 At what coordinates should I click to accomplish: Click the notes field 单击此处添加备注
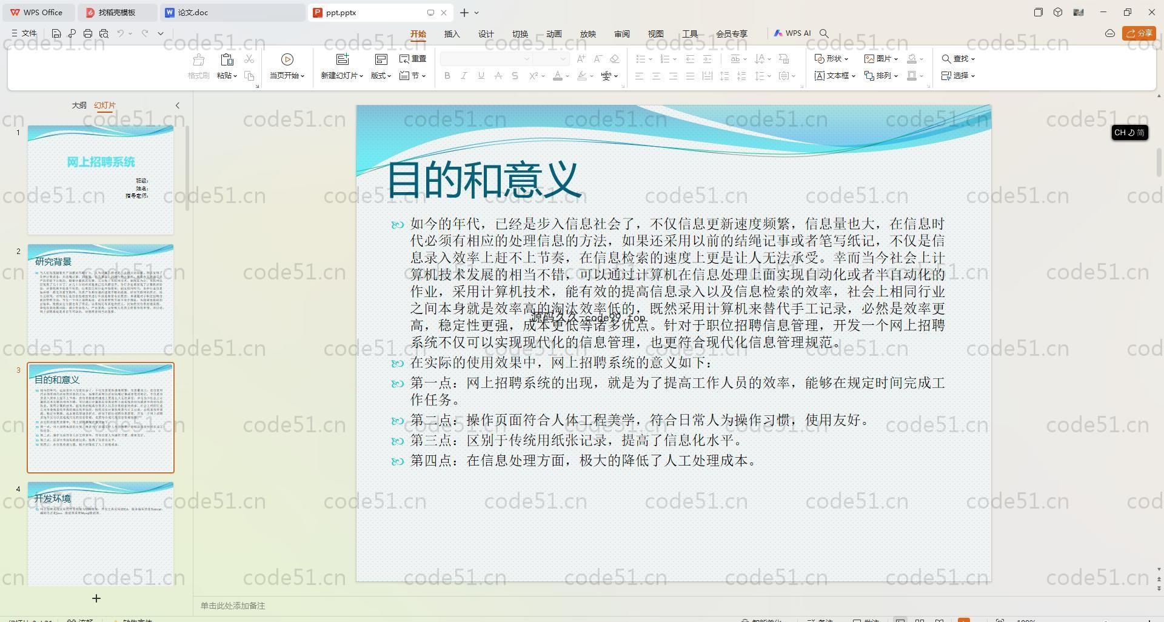(x=233, y=606)
